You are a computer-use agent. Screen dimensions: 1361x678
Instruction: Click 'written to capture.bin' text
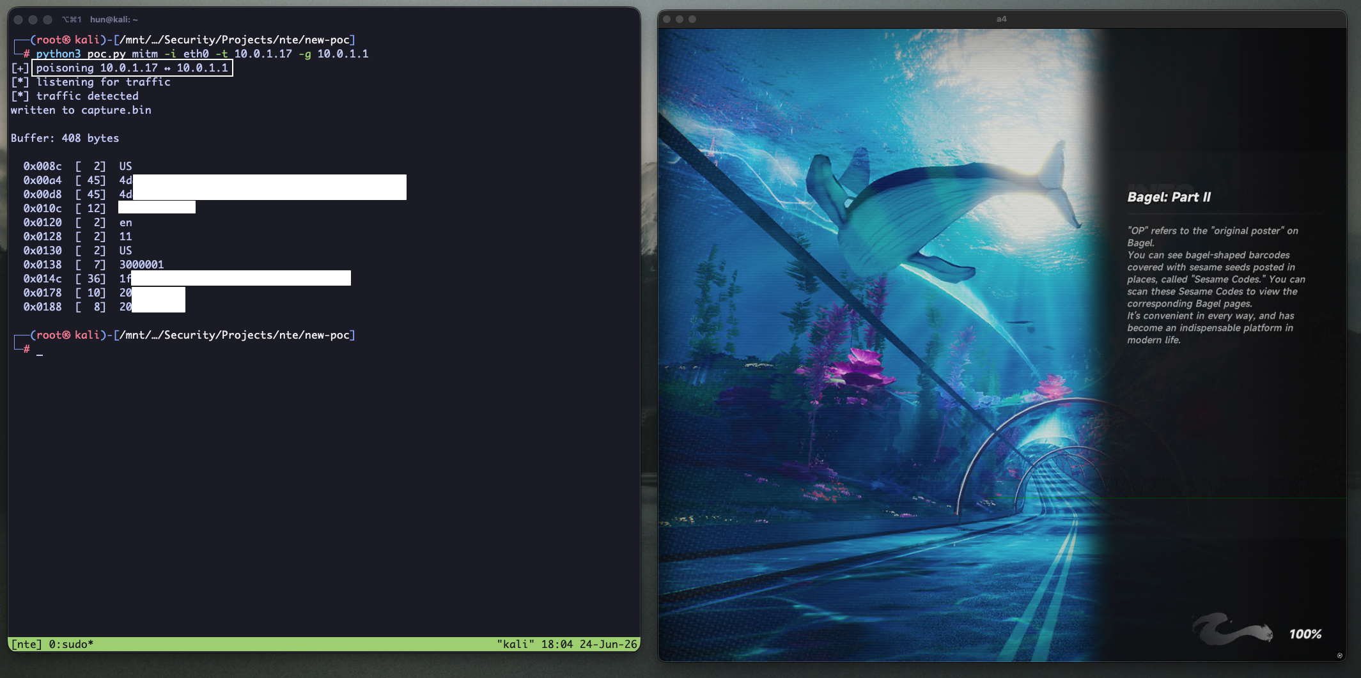81,110
